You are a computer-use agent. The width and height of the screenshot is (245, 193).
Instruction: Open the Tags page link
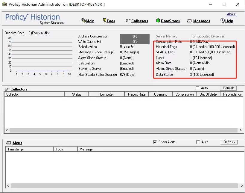pos(111,21)
